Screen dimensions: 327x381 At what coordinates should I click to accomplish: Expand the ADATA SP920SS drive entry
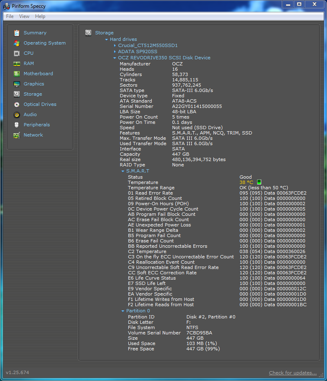115,52
